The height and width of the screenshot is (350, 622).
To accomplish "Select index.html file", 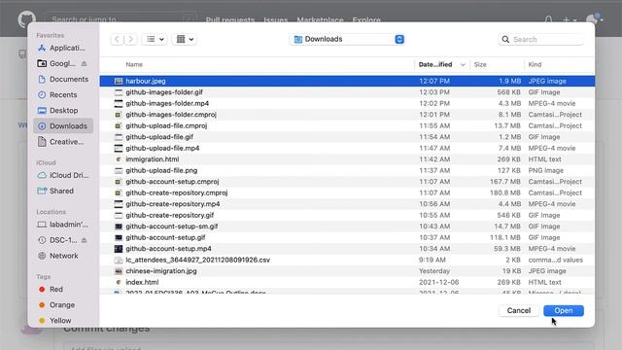I will tap(347, 282).
